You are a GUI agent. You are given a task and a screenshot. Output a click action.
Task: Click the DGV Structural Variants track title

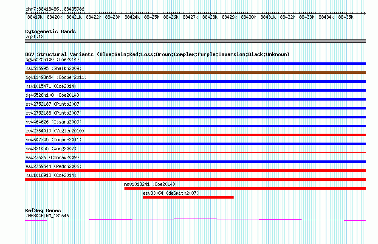tap(157, 54)
